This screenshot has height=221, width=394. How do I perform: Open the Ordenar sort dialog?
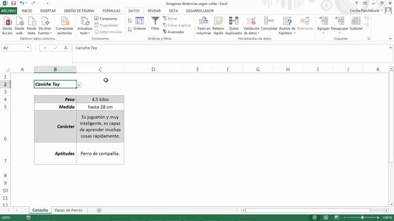[x=140, y=24]
